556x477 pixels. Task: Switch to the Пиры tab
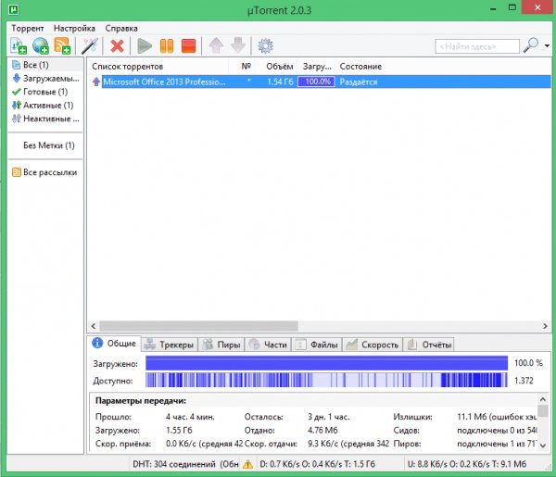(221, 345)
